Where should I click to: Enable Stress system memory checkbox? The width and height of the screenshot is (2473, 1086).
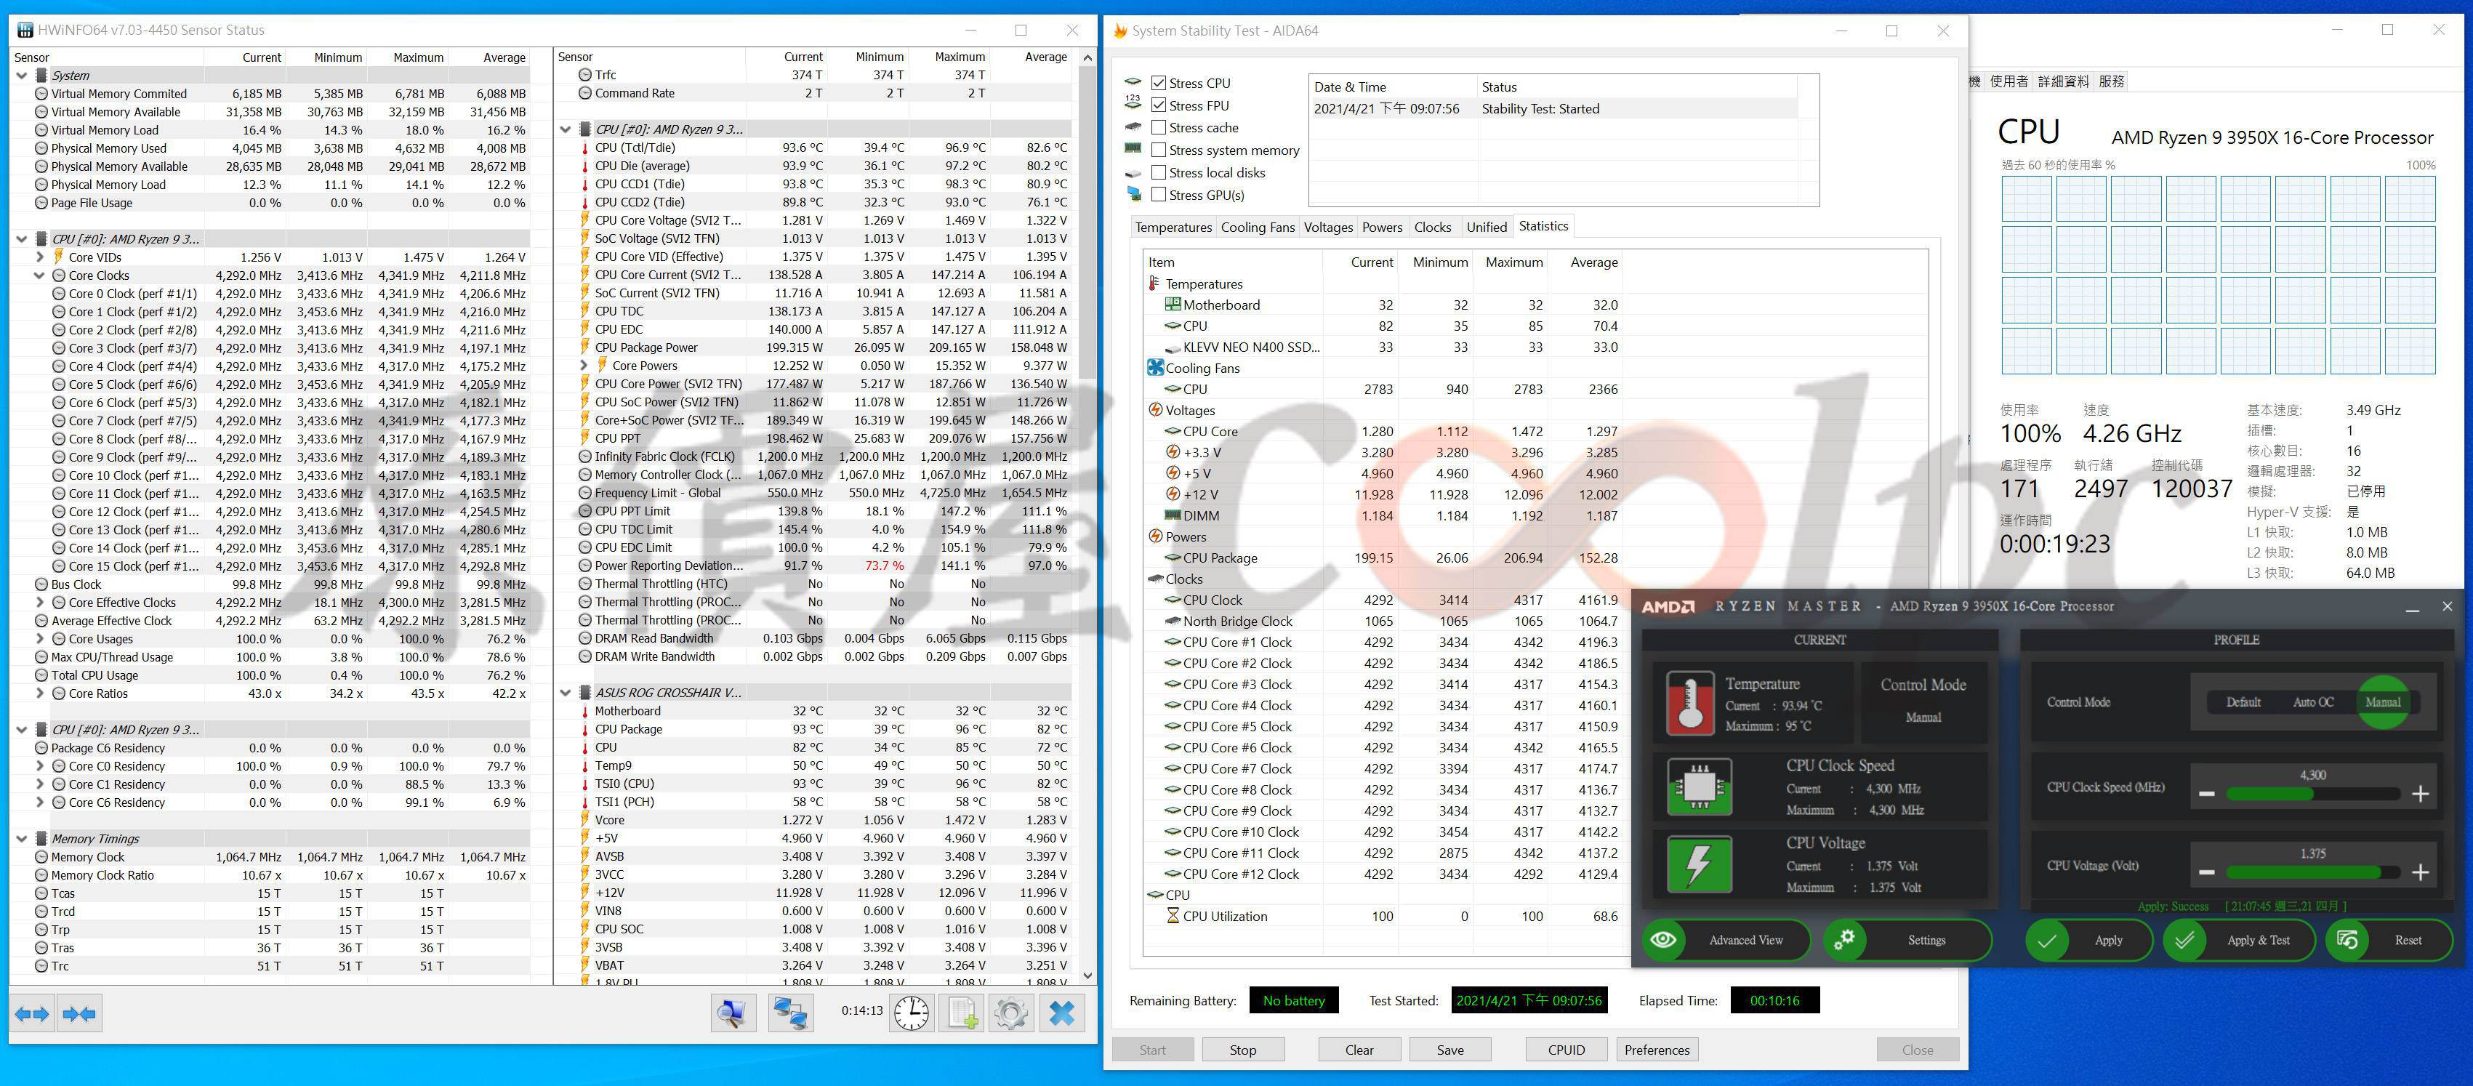1159,150
